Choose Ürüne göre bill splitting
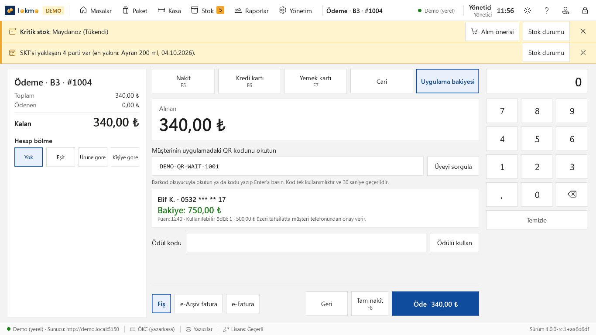This screenshot has height=335, width=596. pyautogui.click(x=93, y=157)
